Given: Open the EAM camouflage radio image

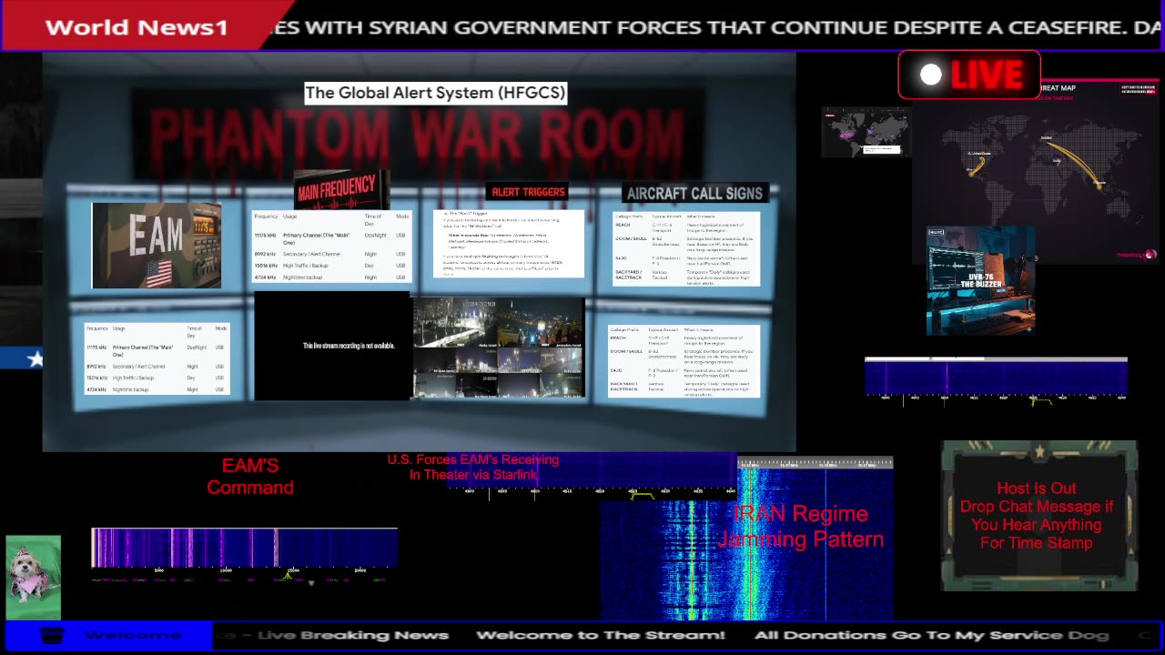Looking at the screenshot, I should coord(157,246).
